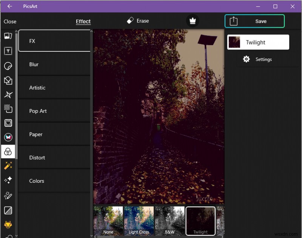Select the Text tool icon
The image size is (302, 238).
pos(8,51)
